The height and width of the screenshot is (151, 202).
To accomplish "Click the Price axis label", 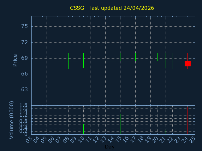I will pos(15,60).
